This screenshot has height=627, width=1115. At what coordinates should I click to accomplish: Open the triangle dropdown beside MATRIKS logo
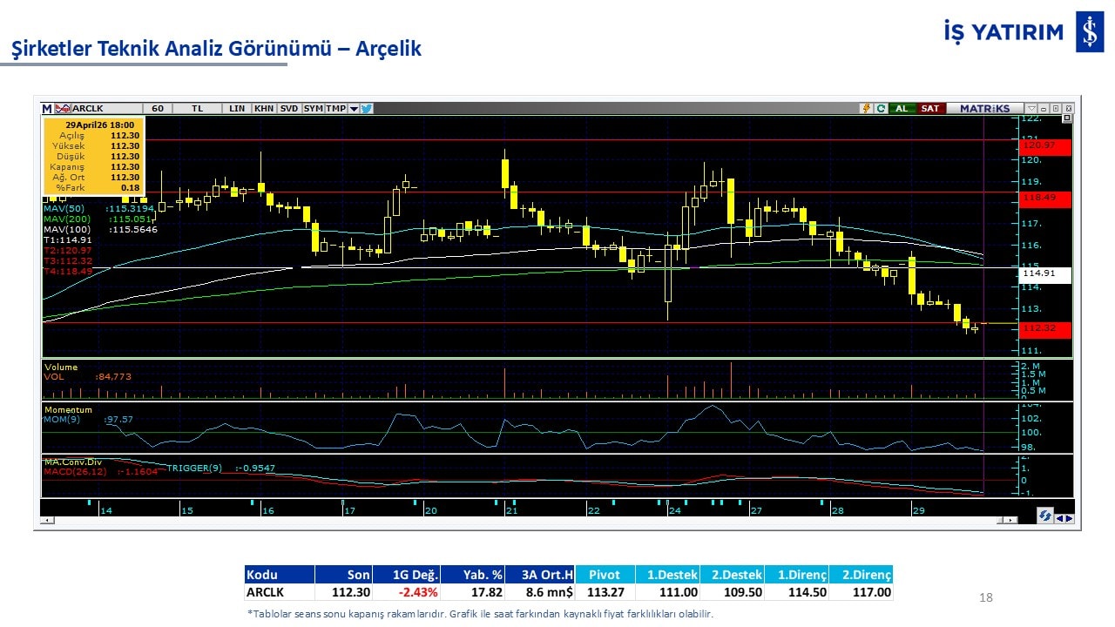[1031, 109]
